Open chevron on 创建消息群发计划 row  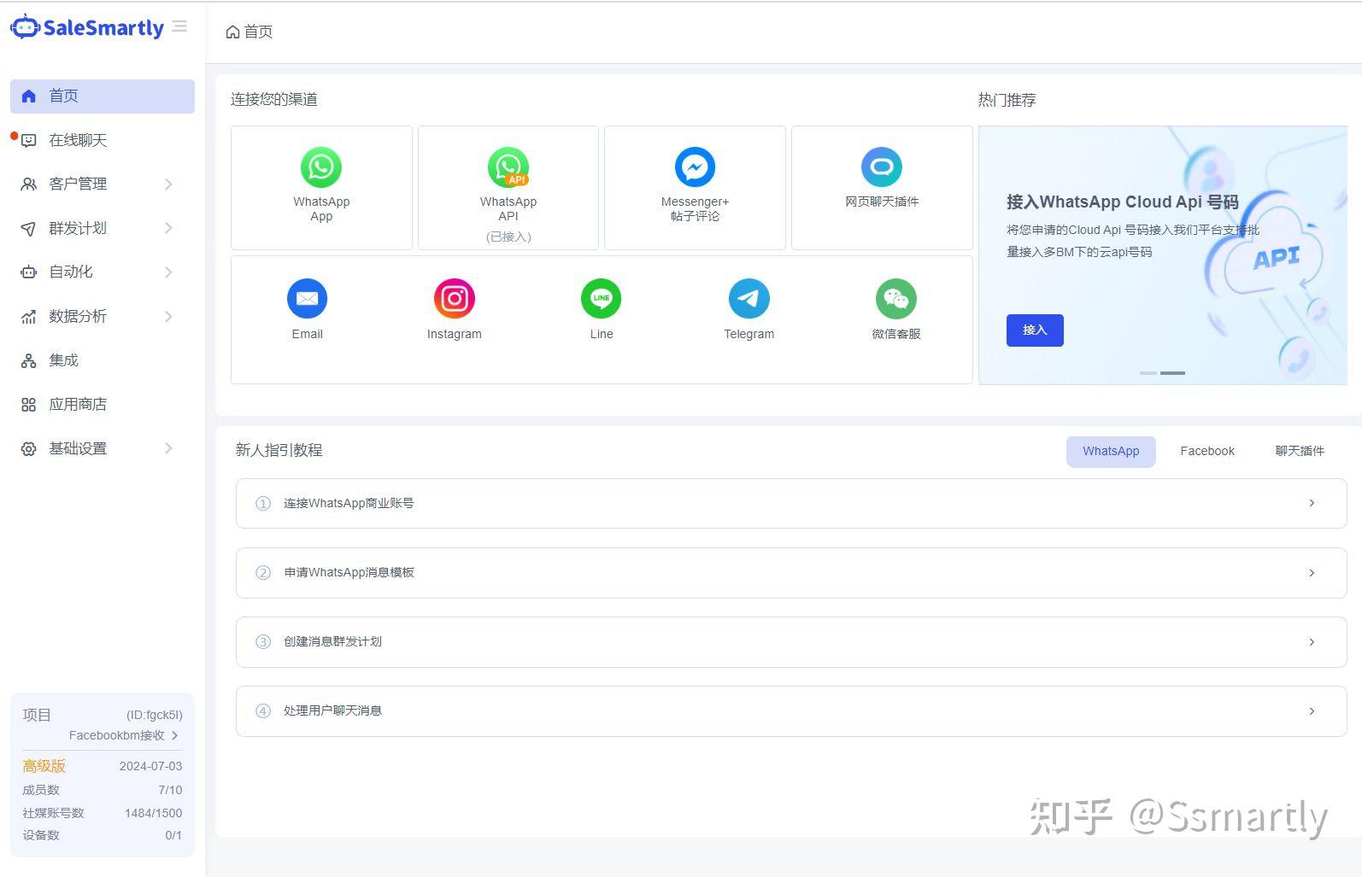coord(1312,642)
